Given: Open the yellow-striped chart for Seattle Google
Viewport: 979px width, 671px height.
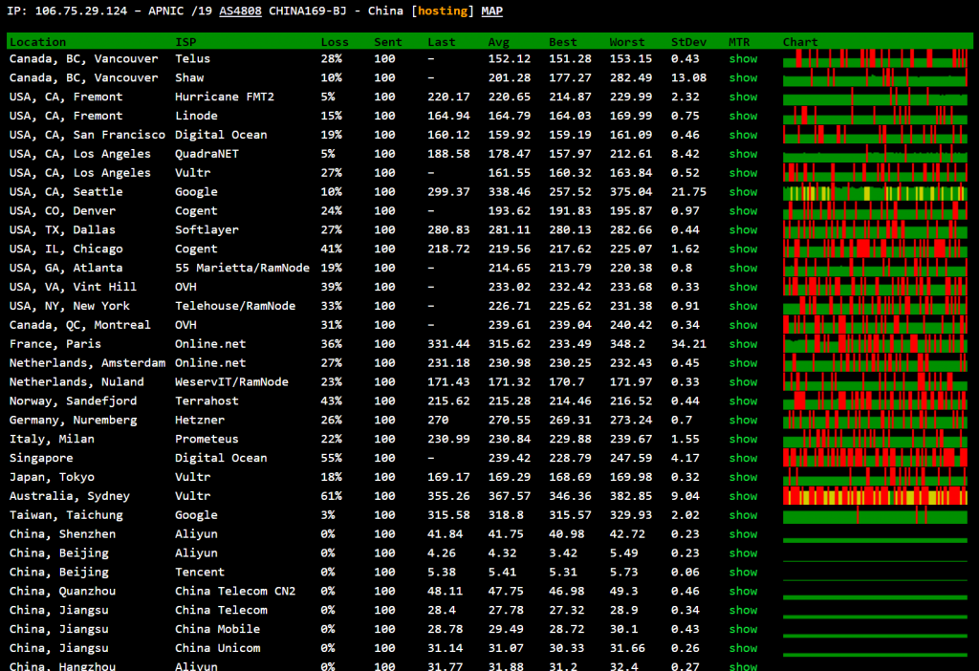Looking at the screenshot, I should coord(875,192).
